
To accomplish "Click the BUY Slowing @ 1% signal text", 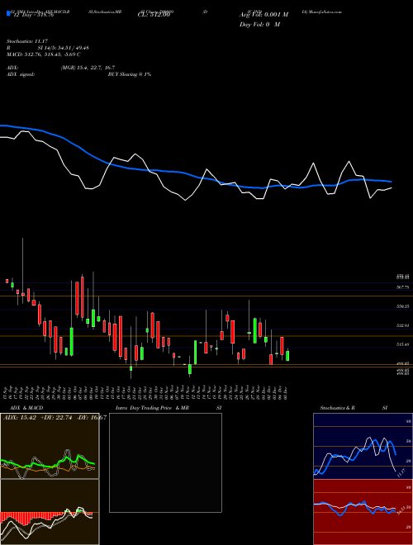I will (x=130, y=74).
